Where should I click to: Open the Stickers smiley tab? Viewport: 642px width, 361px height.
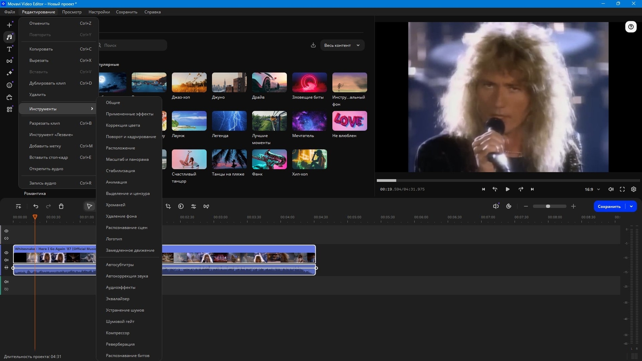pos(10,85)
